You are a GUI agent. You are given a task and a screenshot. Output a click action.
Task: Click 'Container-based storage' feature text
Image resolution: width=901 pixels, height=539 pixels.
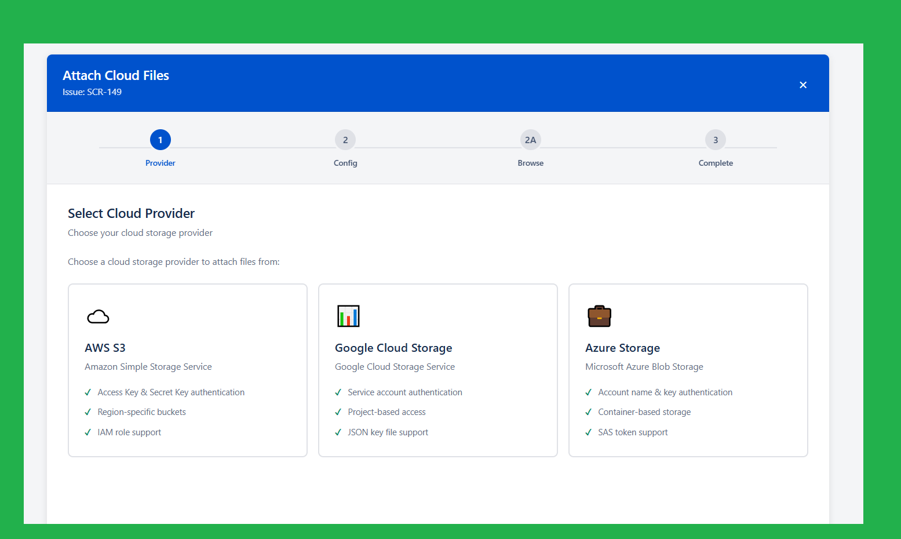tap(644, 412)
